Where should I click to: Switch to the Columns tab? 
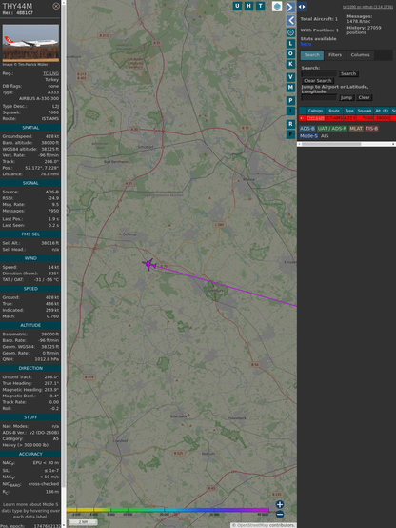point(360,55)
